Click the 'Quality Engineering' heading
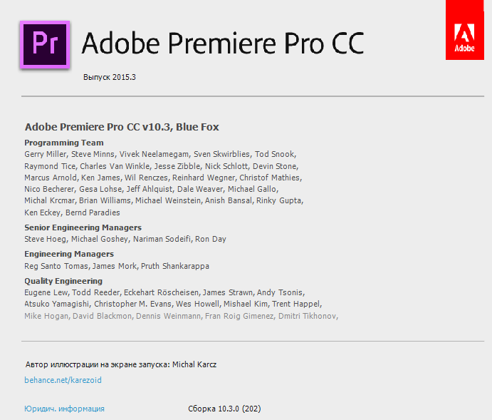This screenshot has width=492, height=420. pyautogui.click(x=63, y=281)
